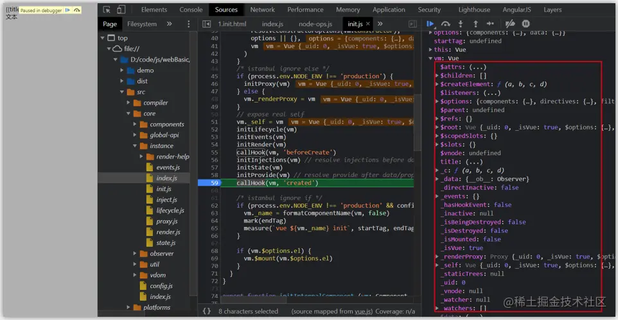Click the vue.js source mapped link
The image size is (618, 320).
362,311
